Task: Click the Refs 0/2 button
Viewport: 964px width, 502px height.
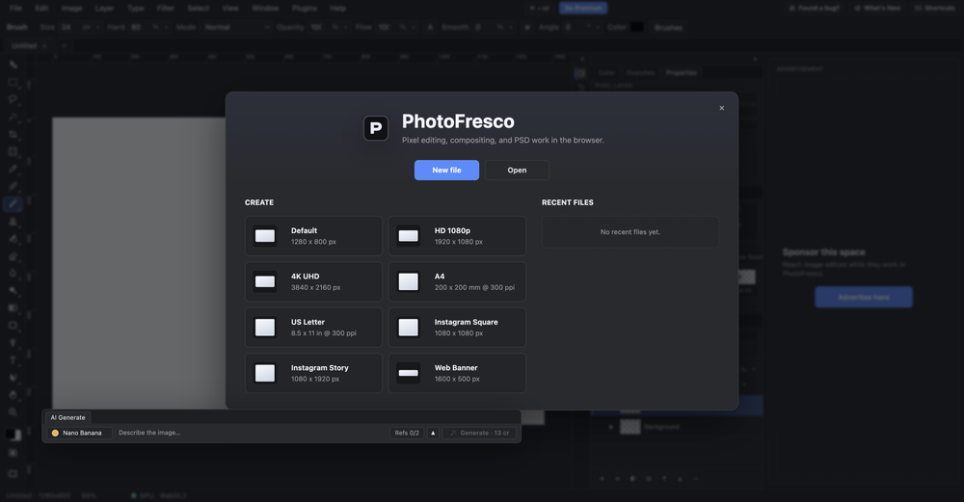Action: pyautogui.click(x=407, y=433)
